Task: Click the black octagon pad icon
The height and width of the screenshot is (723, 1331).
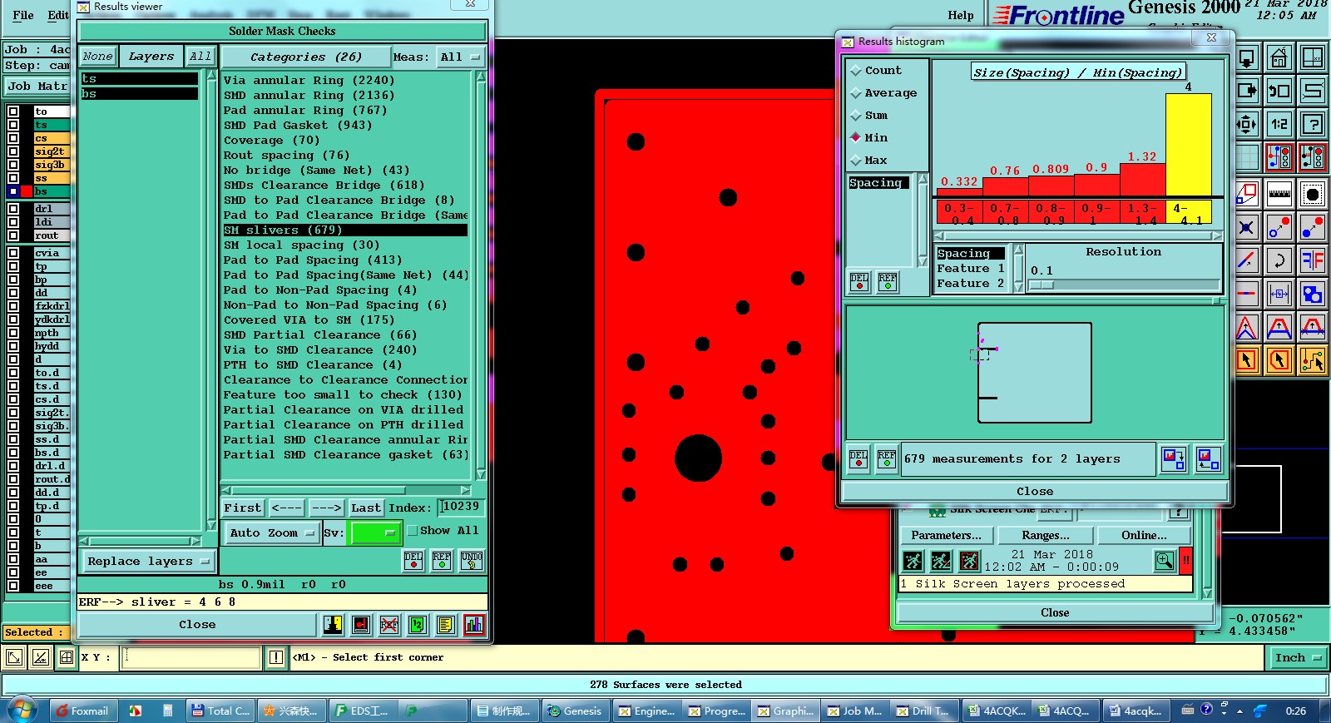Action: point(1313,194)
